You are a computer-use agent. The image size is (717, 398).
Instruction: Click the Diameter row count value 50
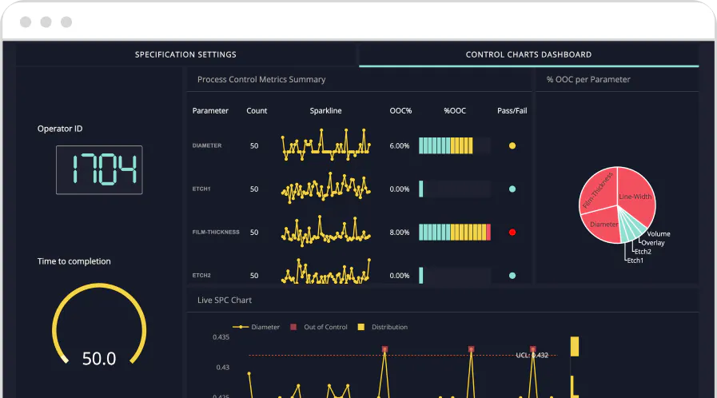pyautogui.click(x=254, y=145)
